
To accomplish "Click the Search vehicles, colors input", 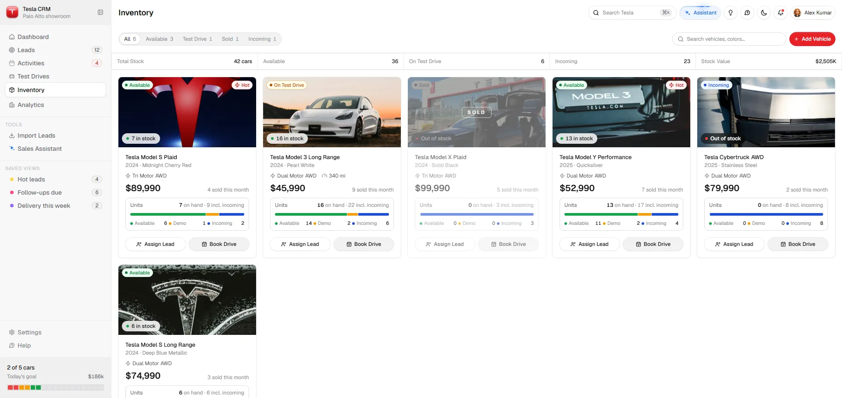I will tap(729, 39).
